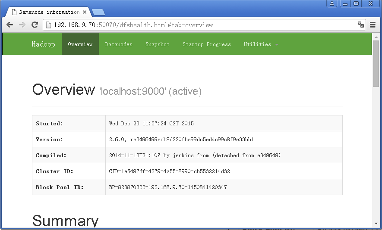Close the browser window
Viewport: 382px width, 230px height.
coord(370,3)
